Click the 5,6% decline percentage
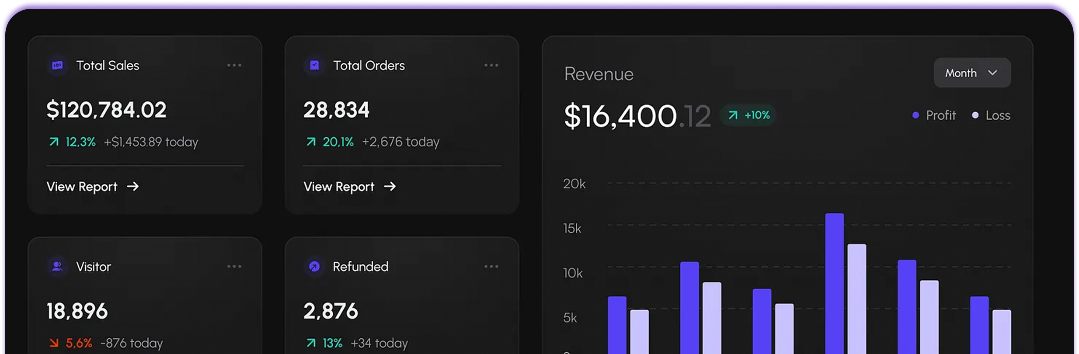This screenshot has width=1079, height=354. pos(79,343)
